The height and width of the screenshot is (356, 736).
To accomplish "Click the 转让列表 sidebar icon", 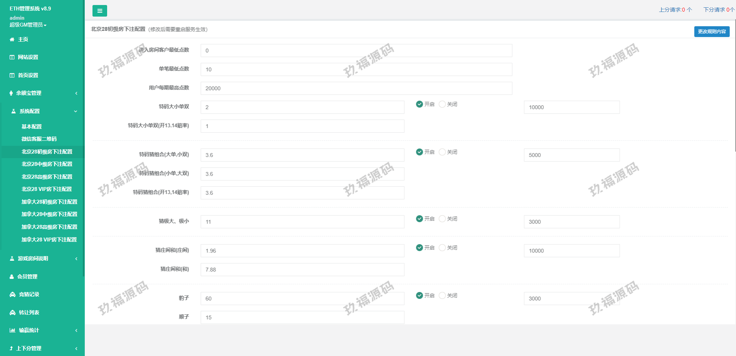I will click(12, 312).
